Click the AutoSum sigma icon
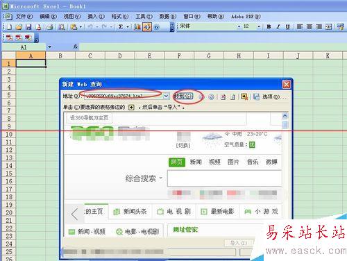The image size is (347, 261). pos(121,27)
